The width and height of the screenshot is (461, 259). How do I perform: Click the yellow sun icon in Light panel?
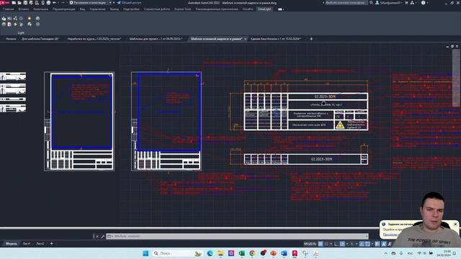pos(29,18)
